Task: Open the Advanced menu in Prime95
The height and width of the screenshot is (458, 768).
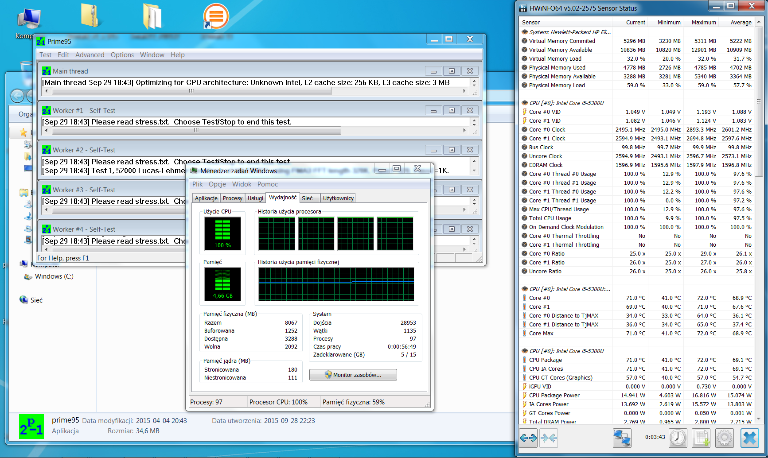Action: click(90, 55)
